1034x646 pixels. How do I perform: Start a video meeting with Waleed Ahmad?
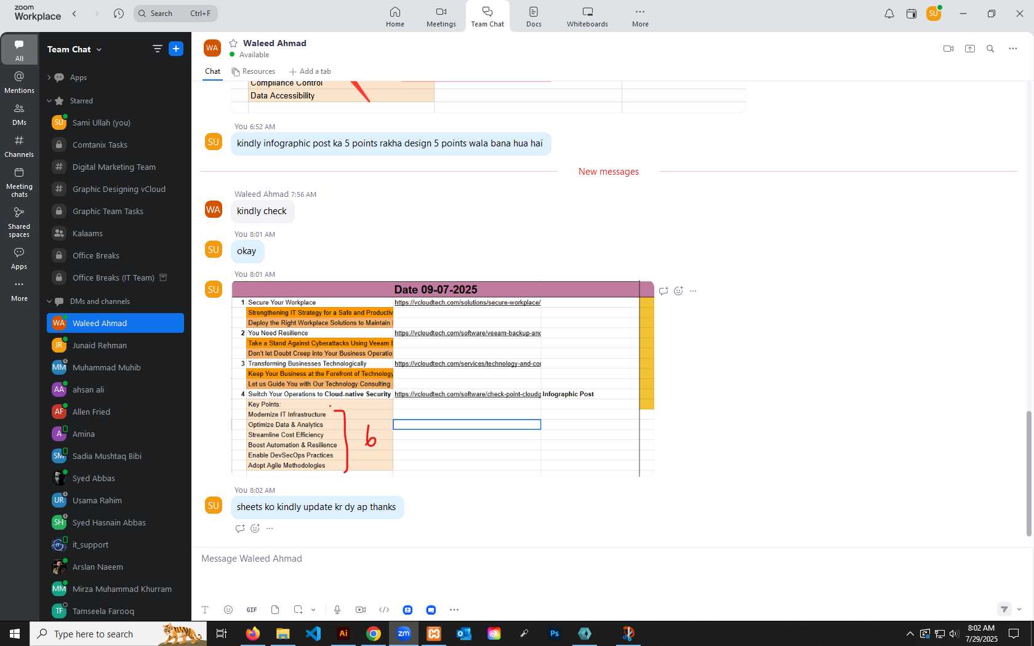pos(948,49)
